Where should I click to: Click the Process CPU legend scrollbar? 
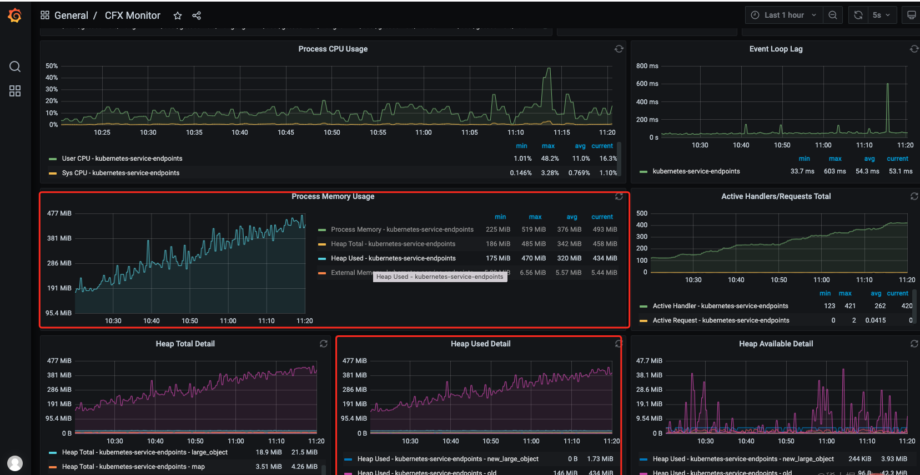619,160
